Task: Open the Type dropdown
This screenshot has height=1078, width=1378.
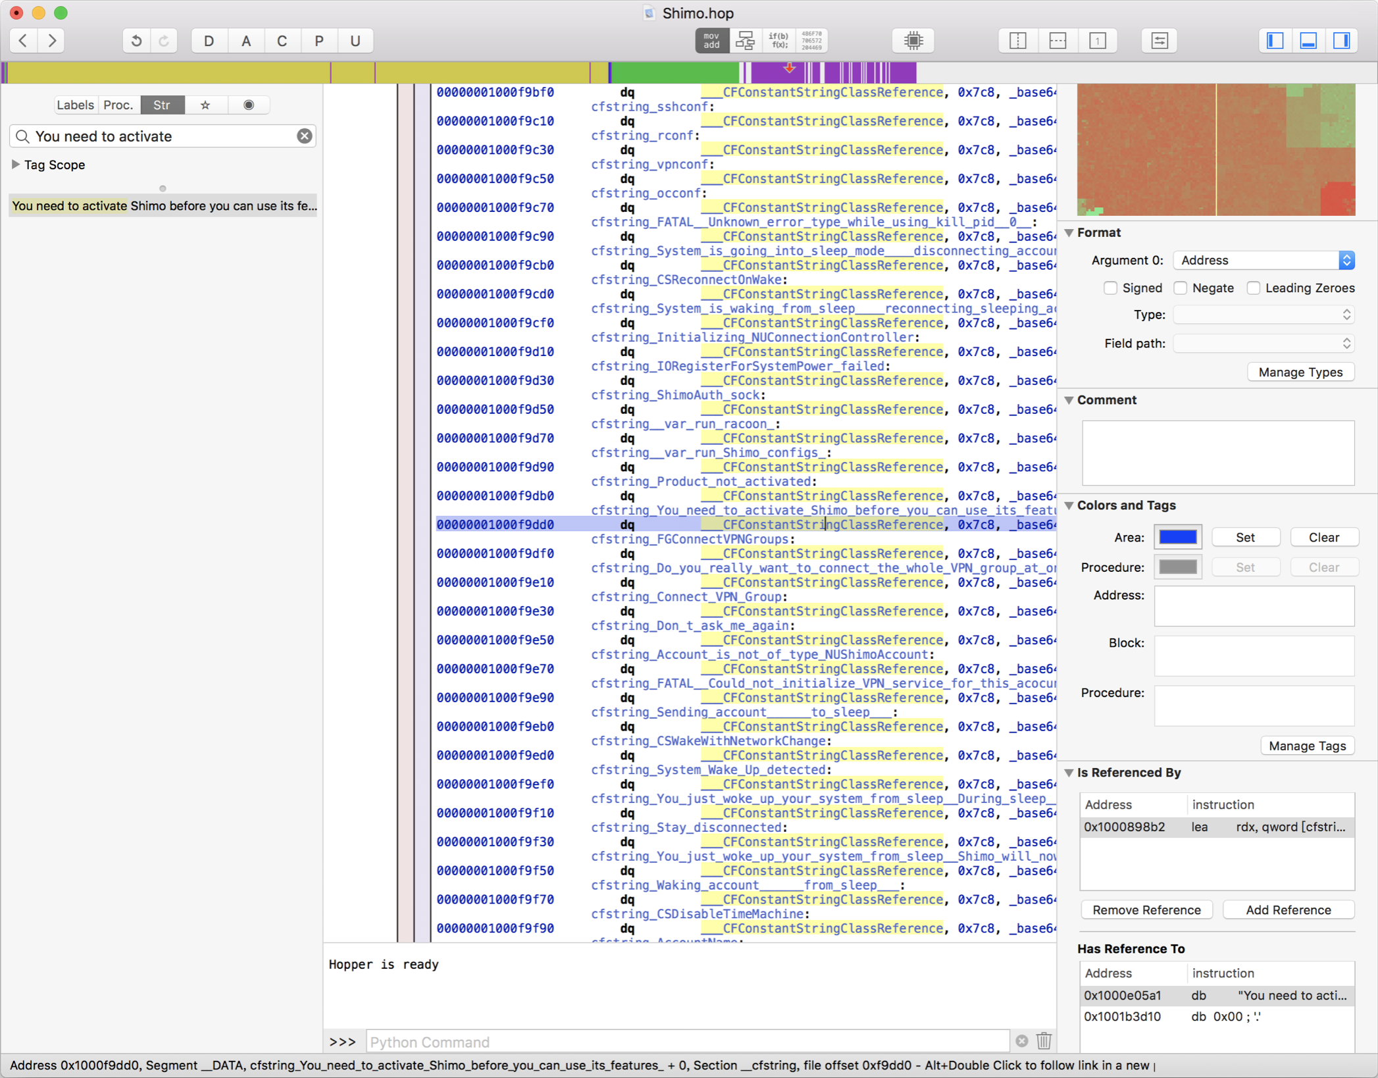Action: [1263, 315]
